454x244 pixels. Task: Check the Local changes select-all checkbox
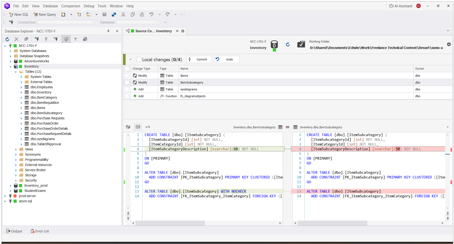(x=139, y=59)
